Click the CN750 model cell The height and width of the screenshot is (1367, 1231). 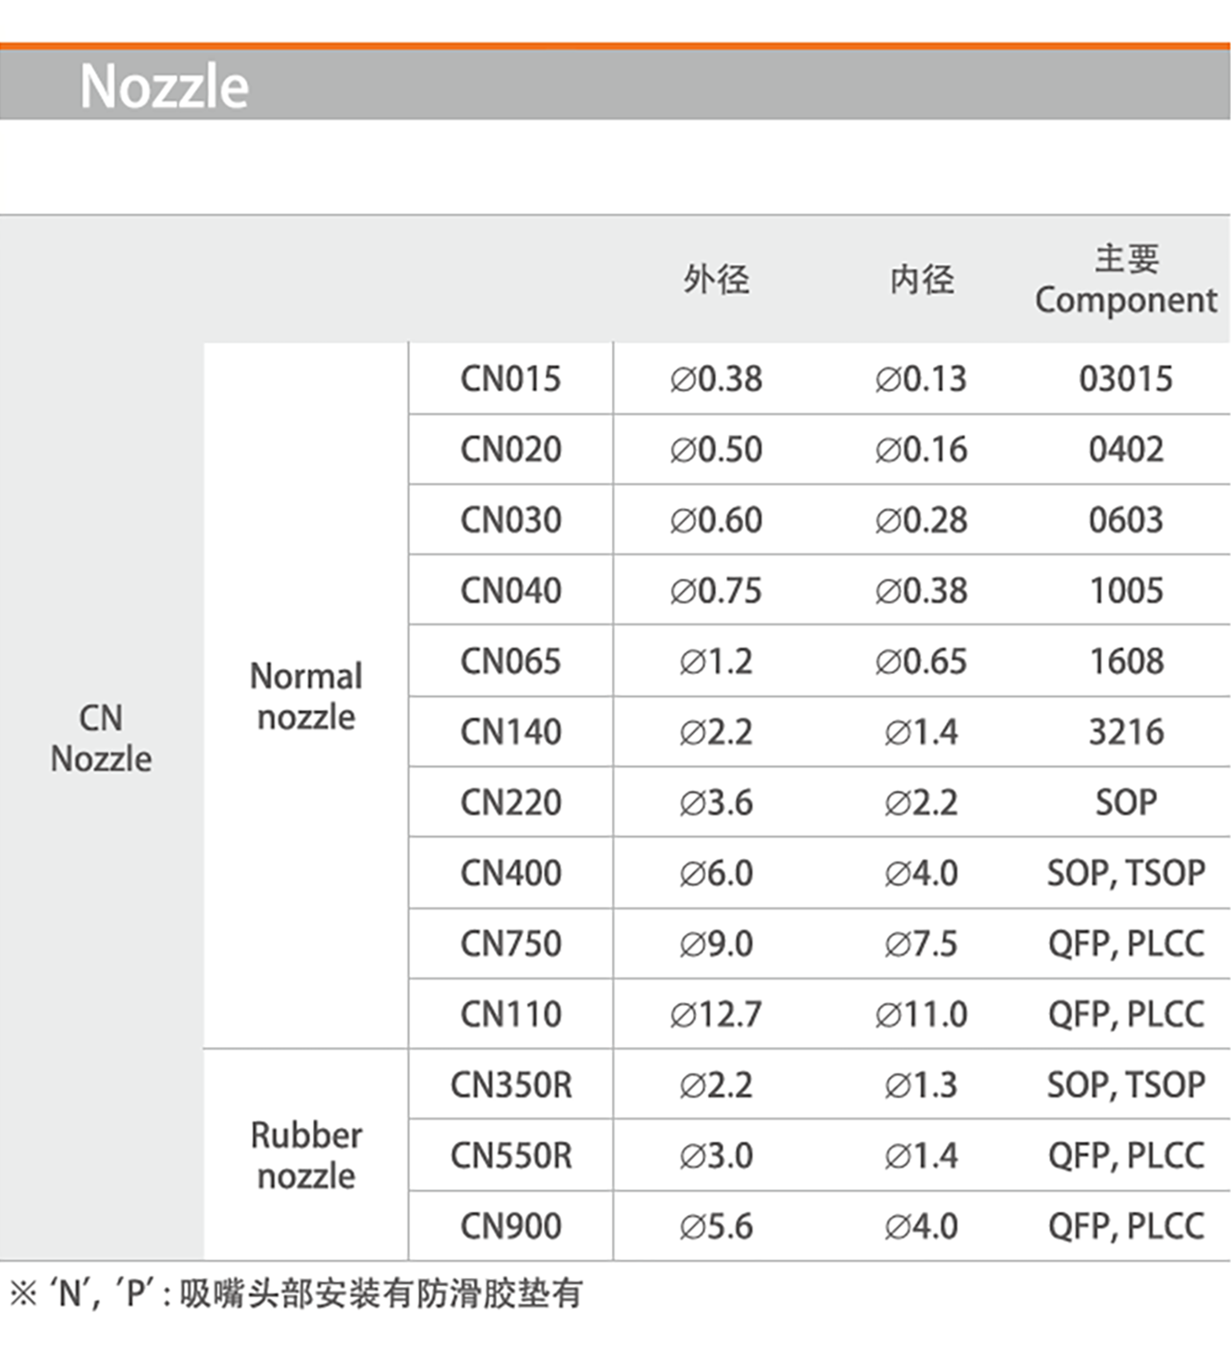(x=511, y=943)
